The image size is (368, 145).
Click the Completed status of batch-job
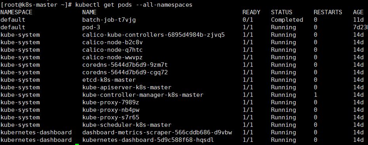pos(287,20)
